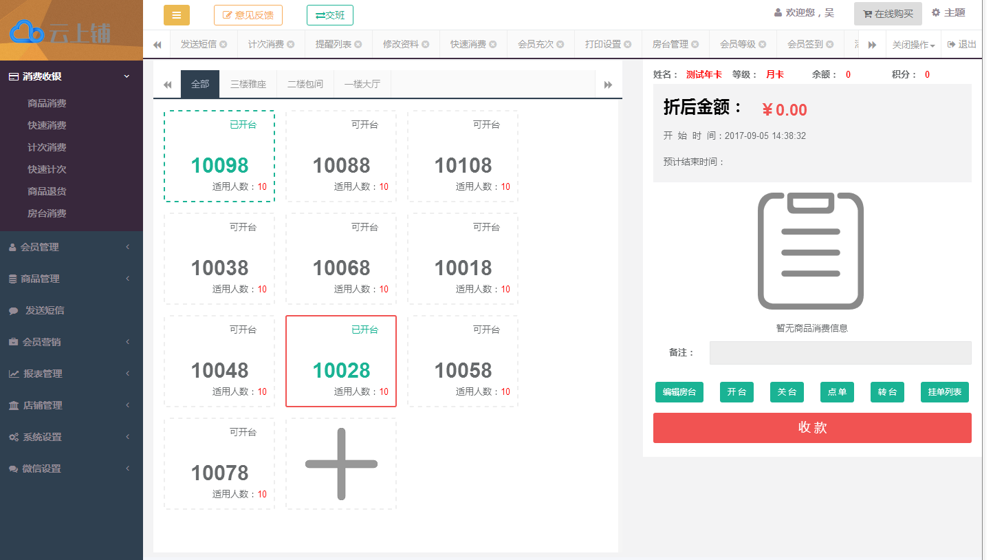Viewport: 1004px width, 560px height.
Task: Open 快速消费 sidebar item
Action: [x=47, y=125]
